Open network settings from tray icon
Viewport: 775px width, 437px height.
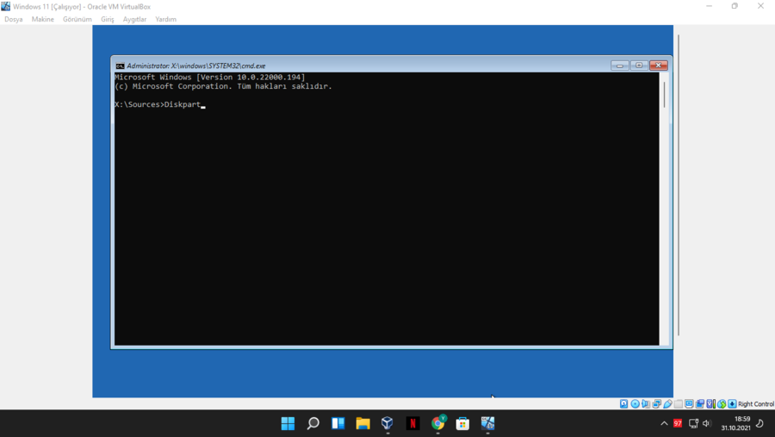click(693, 423)
